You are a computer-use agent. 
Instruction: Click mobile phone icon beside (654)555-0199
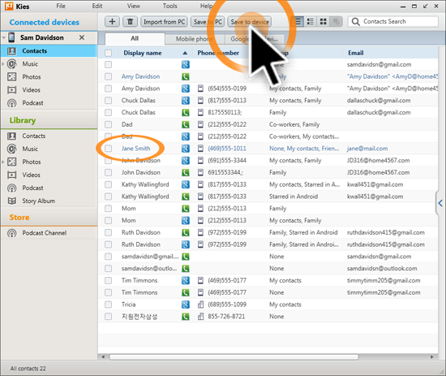200,89
